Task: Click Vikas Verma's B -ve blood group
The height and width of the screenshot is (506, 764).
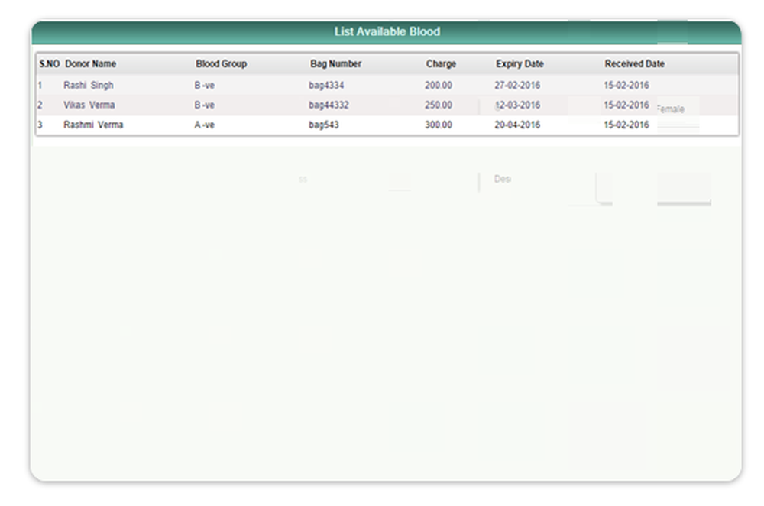Action: [x=204, y=105]
